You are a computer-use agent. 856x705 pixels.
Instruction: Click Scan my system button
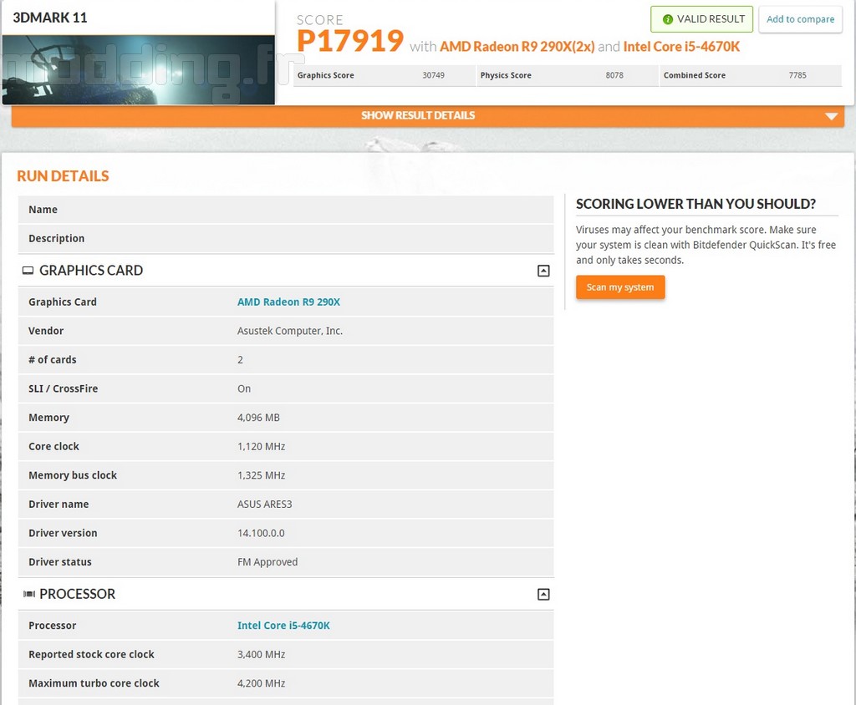[x=620, y=287]
